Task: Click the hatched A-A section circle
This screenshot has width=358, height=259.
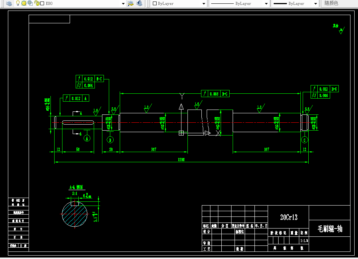Action: tap(75, 214)
